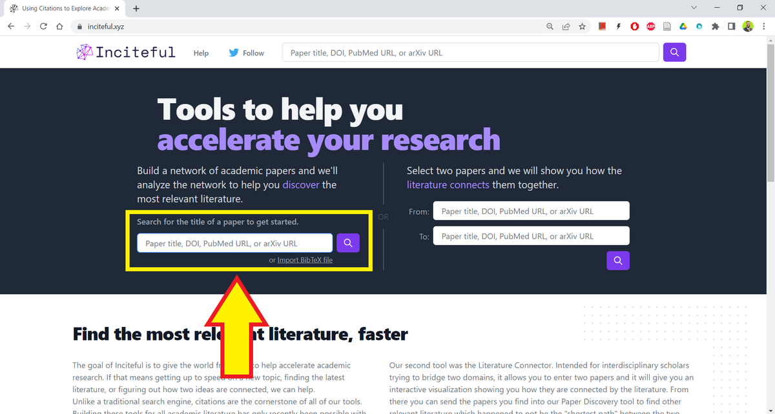Image resolution: width=775 pixels, height=414 pixels.
Task: Reload the current page
Action: (x=43, y=27)
